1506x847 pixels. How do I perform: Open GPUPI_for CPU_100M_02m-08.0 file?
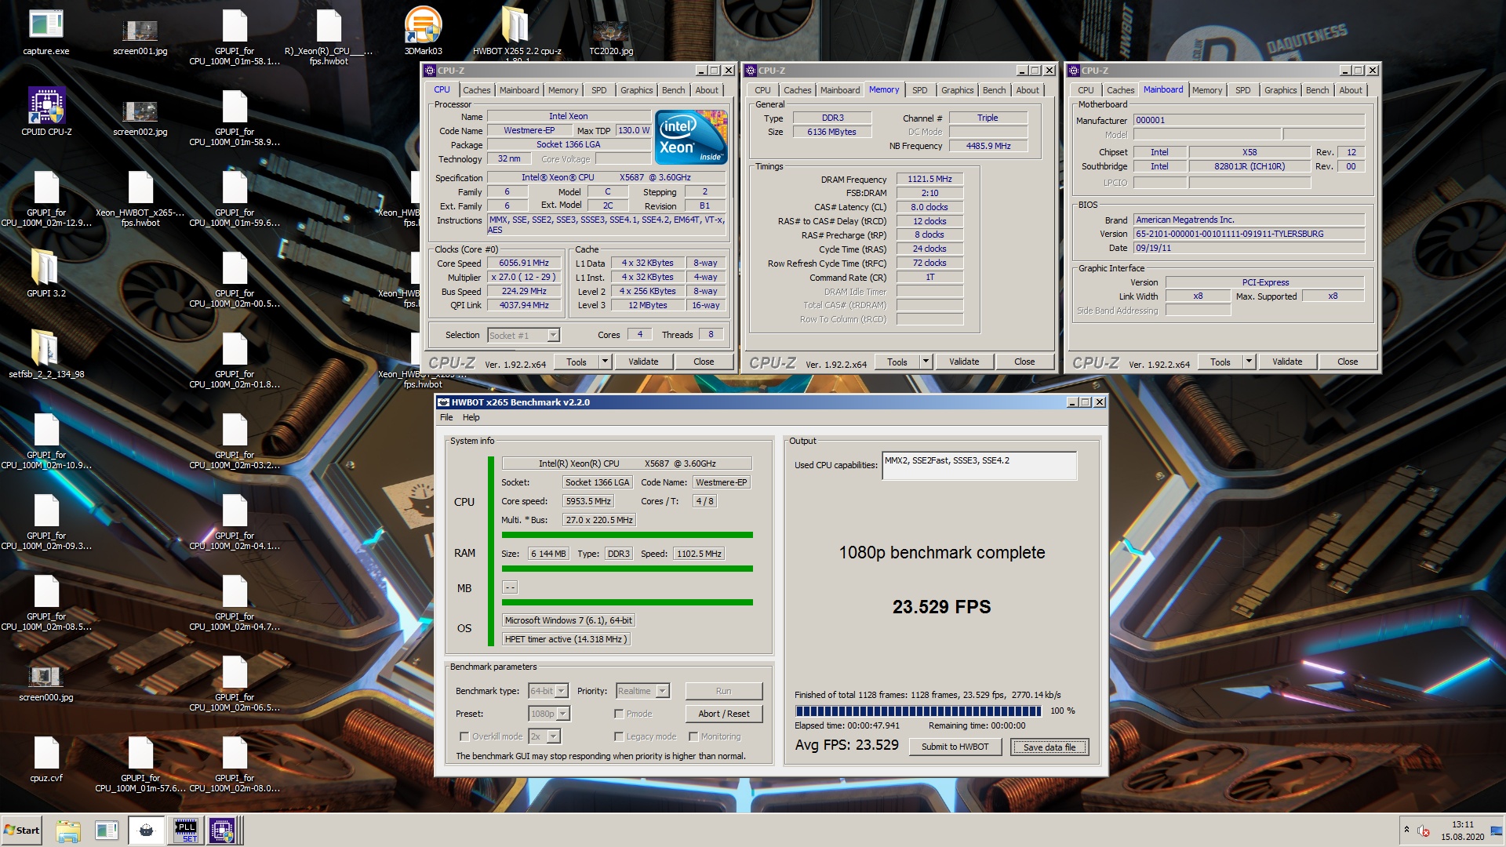point(235,765)
